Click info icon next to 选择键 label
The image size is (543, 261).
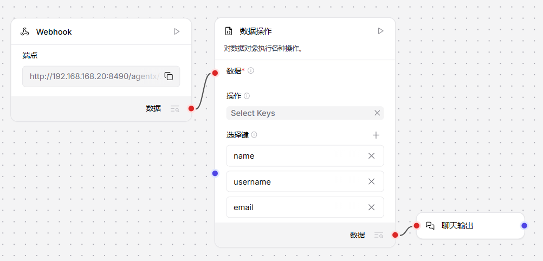[254, 135]
